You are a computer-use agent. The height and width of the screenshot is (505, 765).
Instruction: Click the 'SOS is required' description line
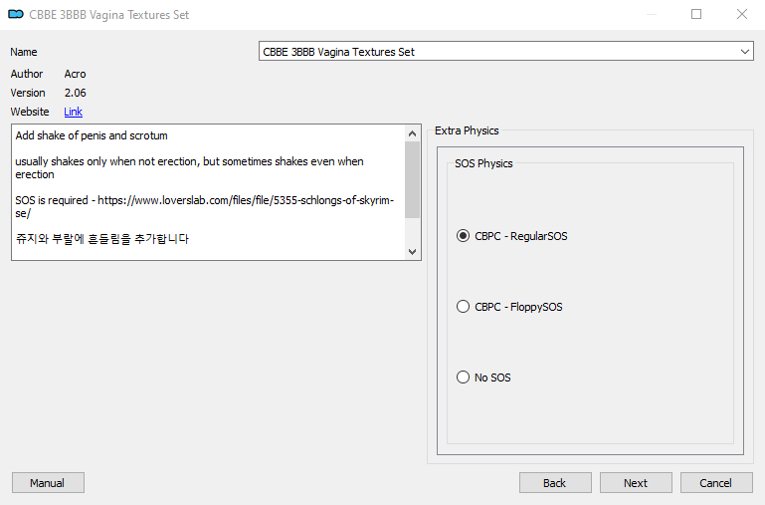point(204,206)
